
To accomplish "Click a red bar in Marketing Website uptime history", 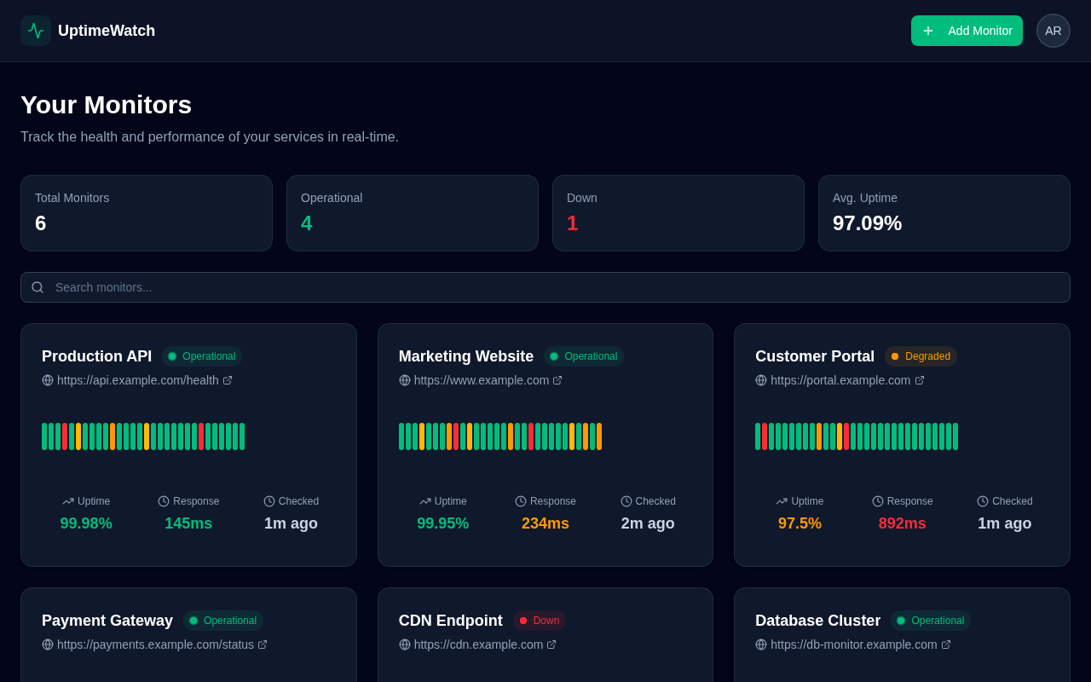I will click(x=455, y=436).
